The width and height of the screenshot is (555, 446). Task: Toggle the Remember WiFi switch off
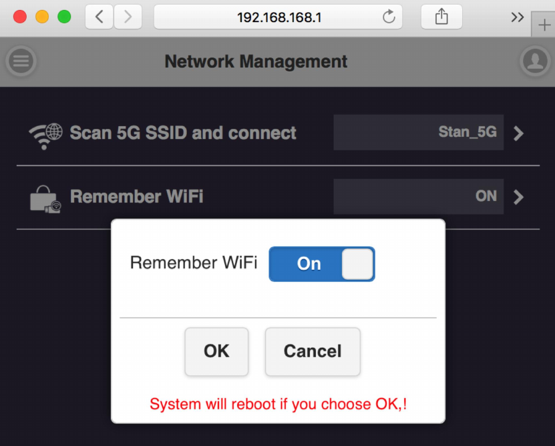coord(322,264)
